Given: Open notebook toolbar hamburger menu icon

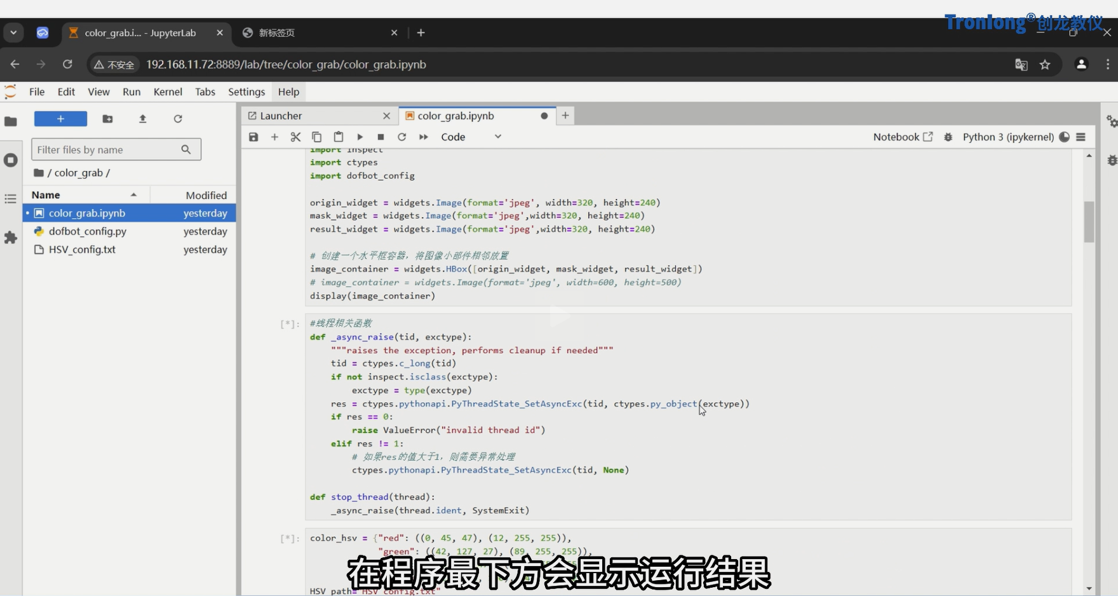Looking at the screenshot, I should 1081,137.
